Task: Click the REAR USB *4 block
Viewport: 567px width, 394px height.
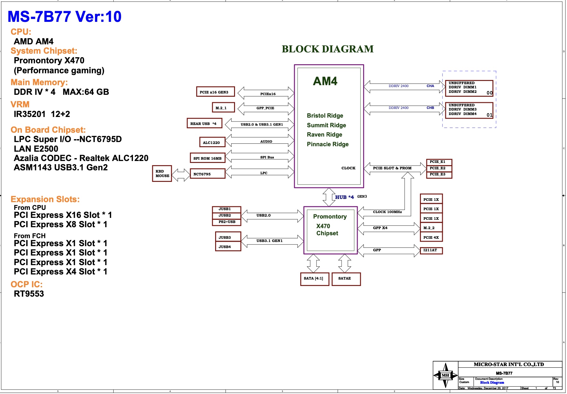Action: click(x=204, y=123)
